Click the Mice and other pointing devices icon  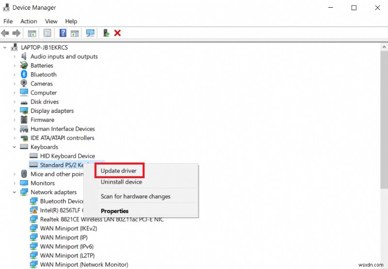coord(24,174)
